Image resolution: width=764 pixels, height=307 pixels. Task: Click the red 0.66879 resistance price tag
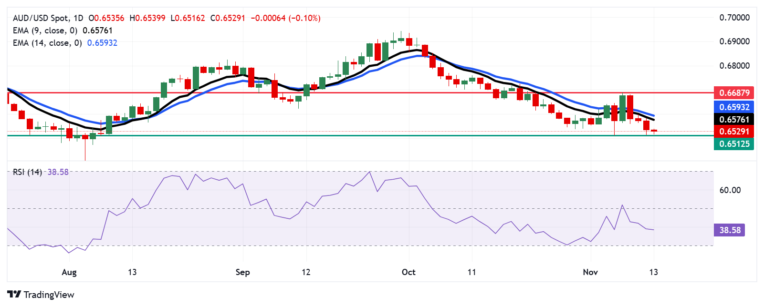tap(734, 92)
